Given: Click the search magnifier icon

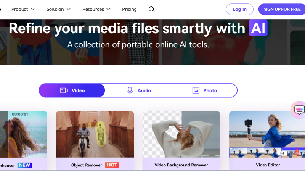Looking at the screenshot, I should [151, 9].
